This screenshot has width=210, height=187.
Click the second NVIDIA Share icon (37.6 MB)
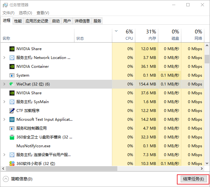12,93
